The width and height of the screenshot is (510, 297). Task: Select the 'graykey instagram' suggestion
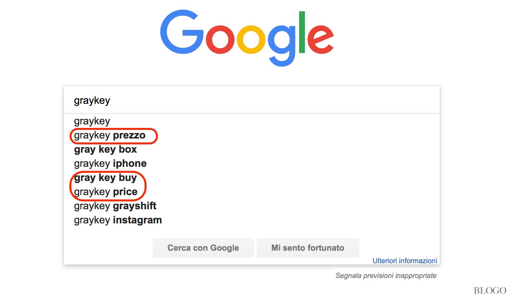click(118, 220)
